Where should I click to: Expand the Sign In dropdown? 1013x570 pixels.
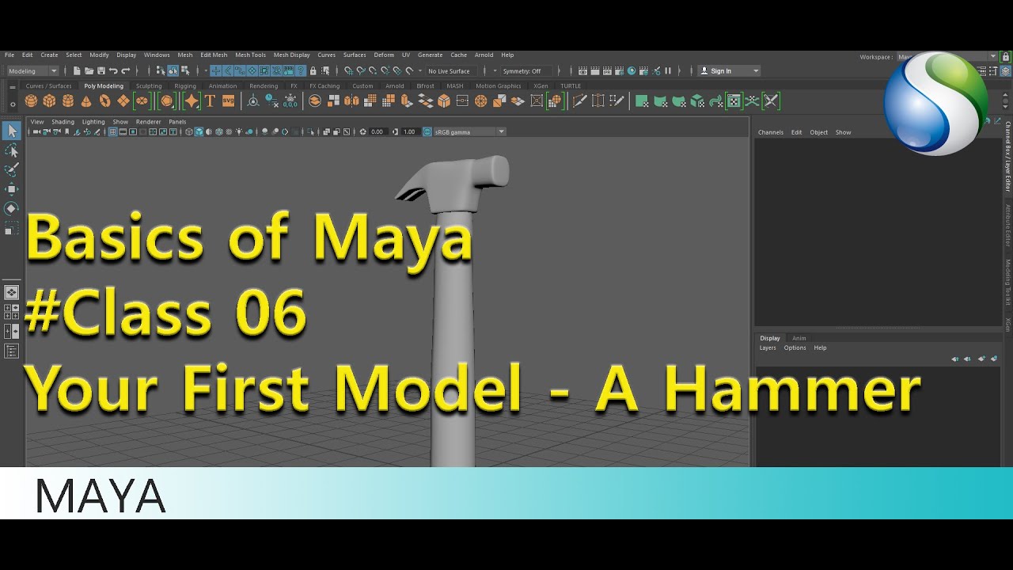click(x=729, y=70)
